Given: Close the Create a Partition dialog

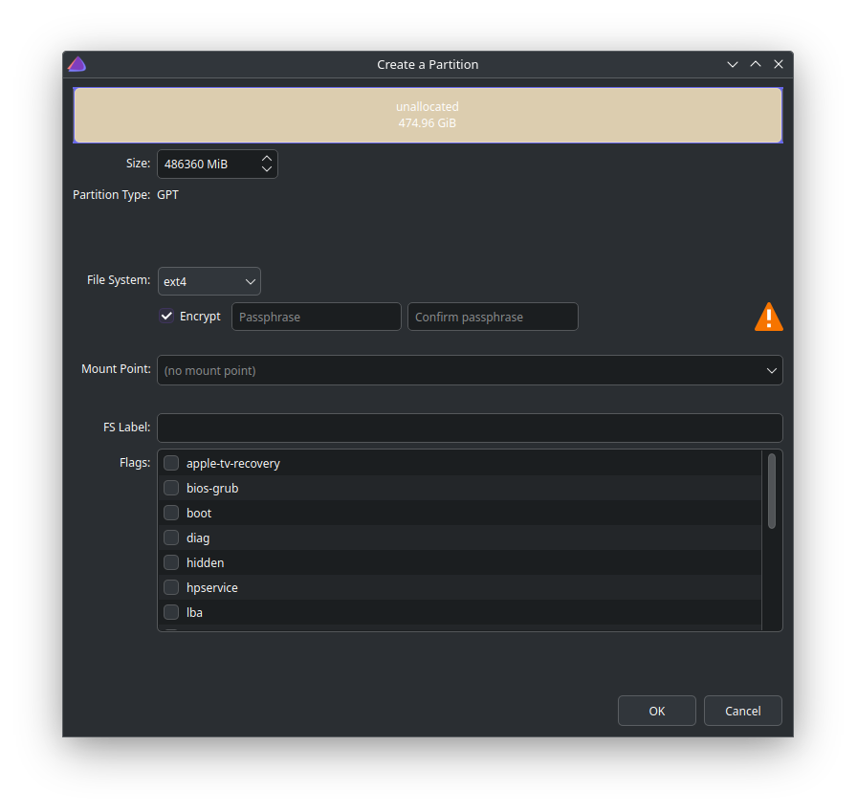Looking at the screenshot, I should click(x=779, y=64).
